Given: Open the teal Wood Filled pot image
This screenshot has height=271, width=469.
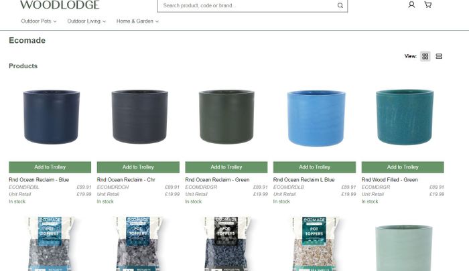Looking at the screenshot, I should [405, 117].
